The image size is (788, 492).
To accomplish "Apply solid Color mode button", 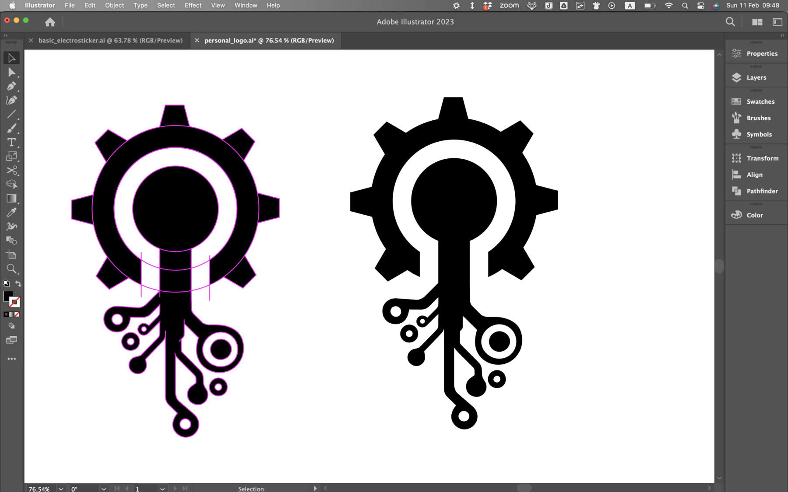I will (6, 314).
